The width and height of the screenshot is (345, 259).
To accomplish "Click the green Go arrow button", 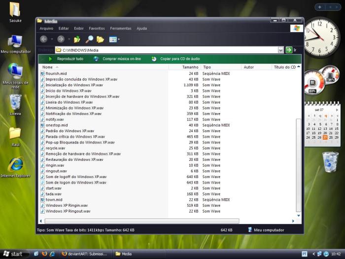I will point(289,50).
